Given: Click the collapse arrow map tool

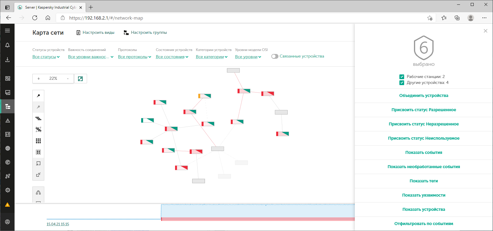Looking at the screenshot, I should [38, 175].
